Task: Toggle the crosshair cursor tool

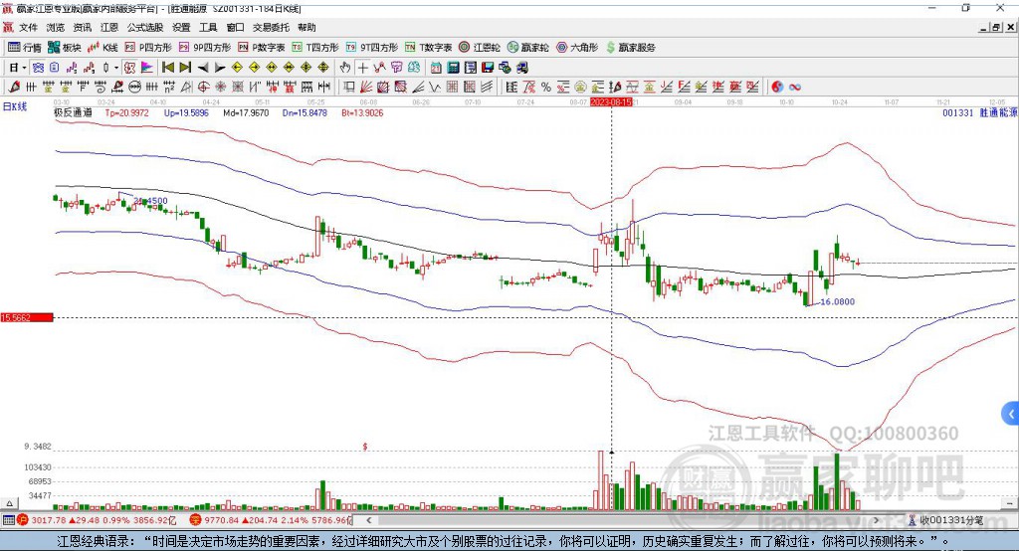Action: point(362,68)
